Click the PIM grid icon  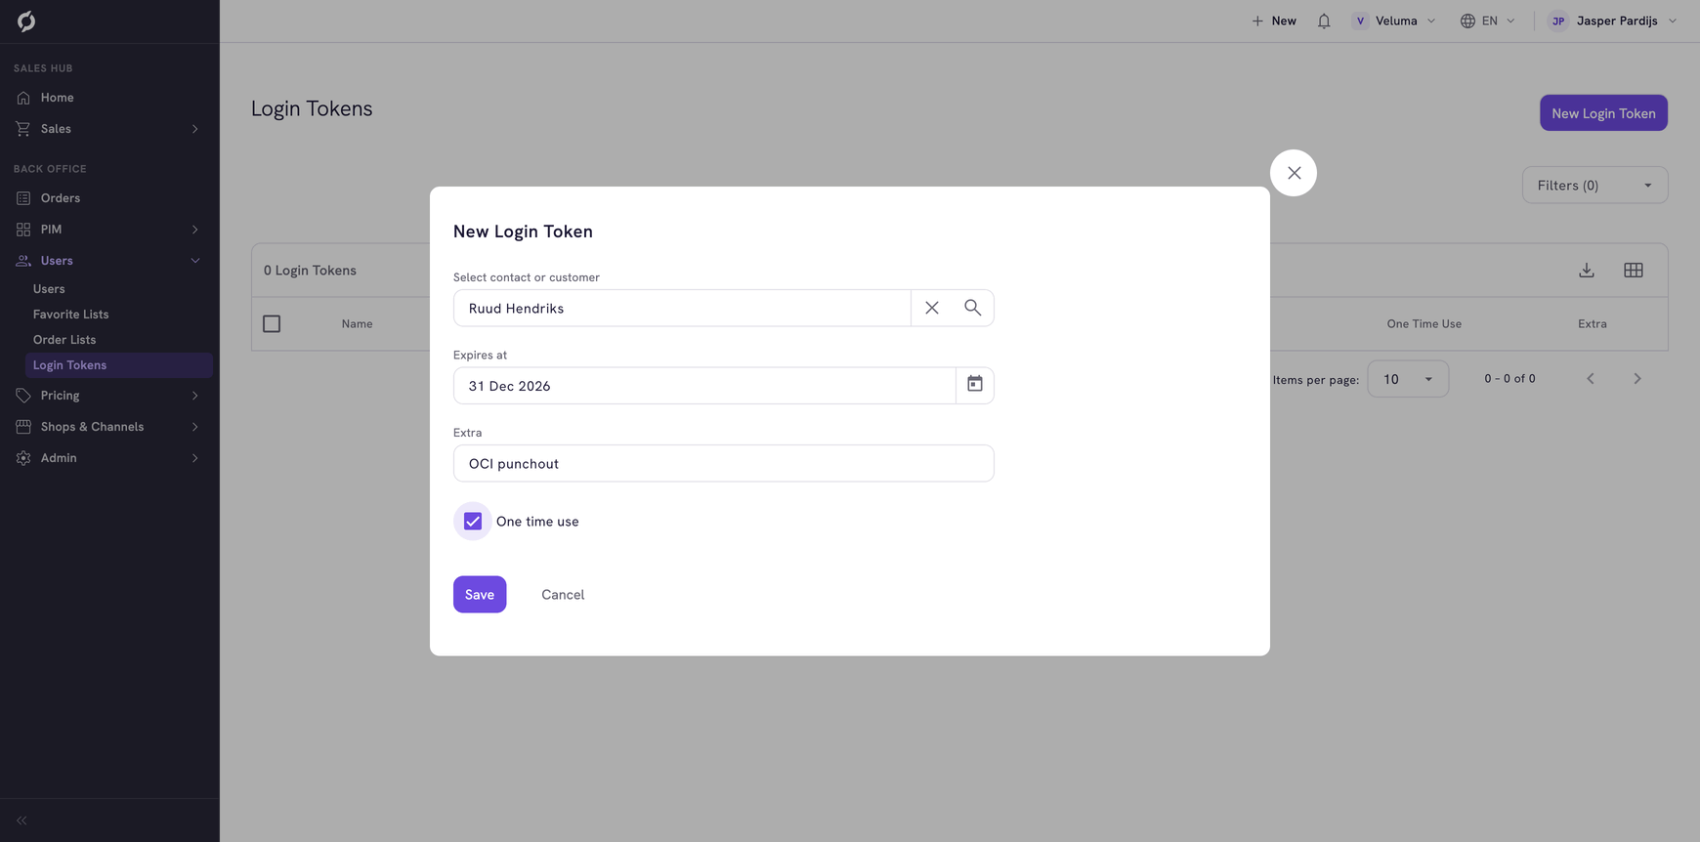(23, 230)
